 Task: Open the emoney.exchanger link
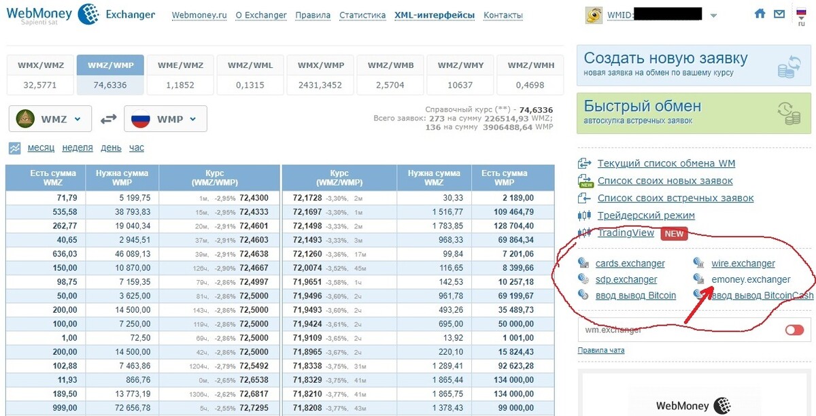[751, 279]
